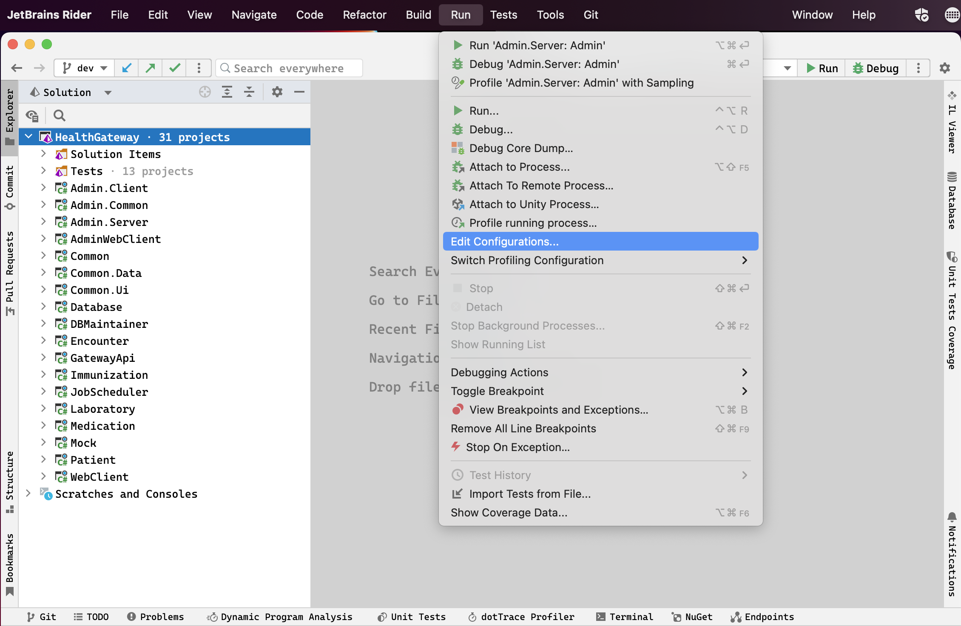This screenshot has width=961, height=626.
Task: Click the Commit checkmark icon
Action: (x=175, y=68)
